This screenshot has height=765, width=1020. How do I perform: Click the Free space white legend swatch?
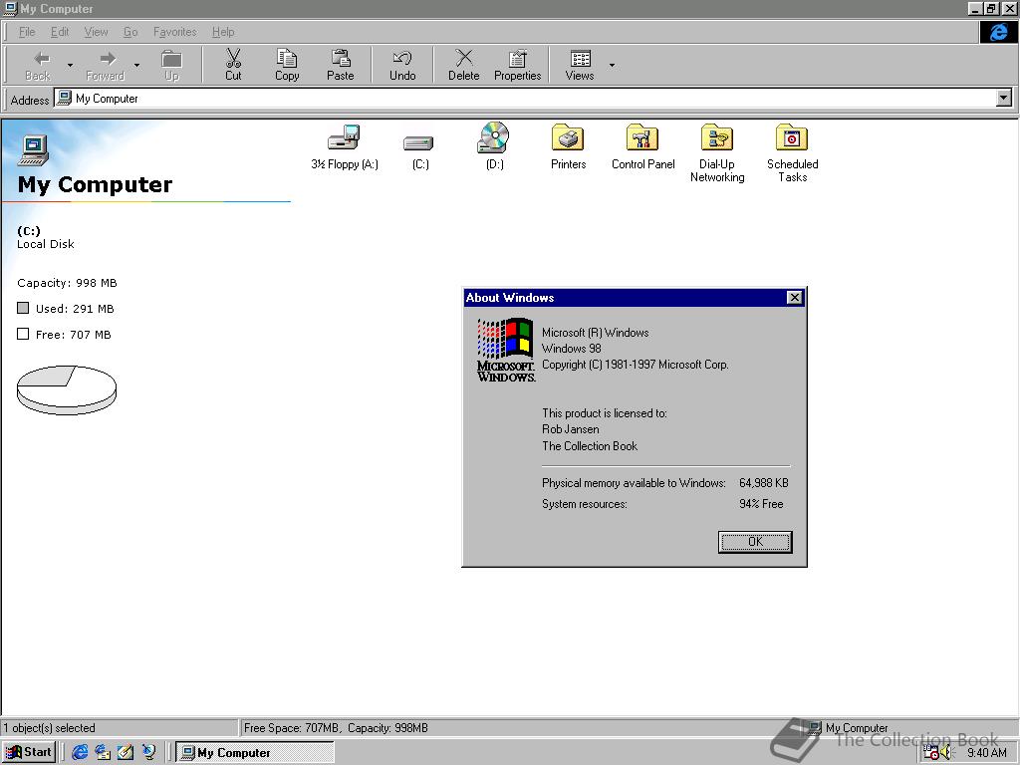pos(23,334)
